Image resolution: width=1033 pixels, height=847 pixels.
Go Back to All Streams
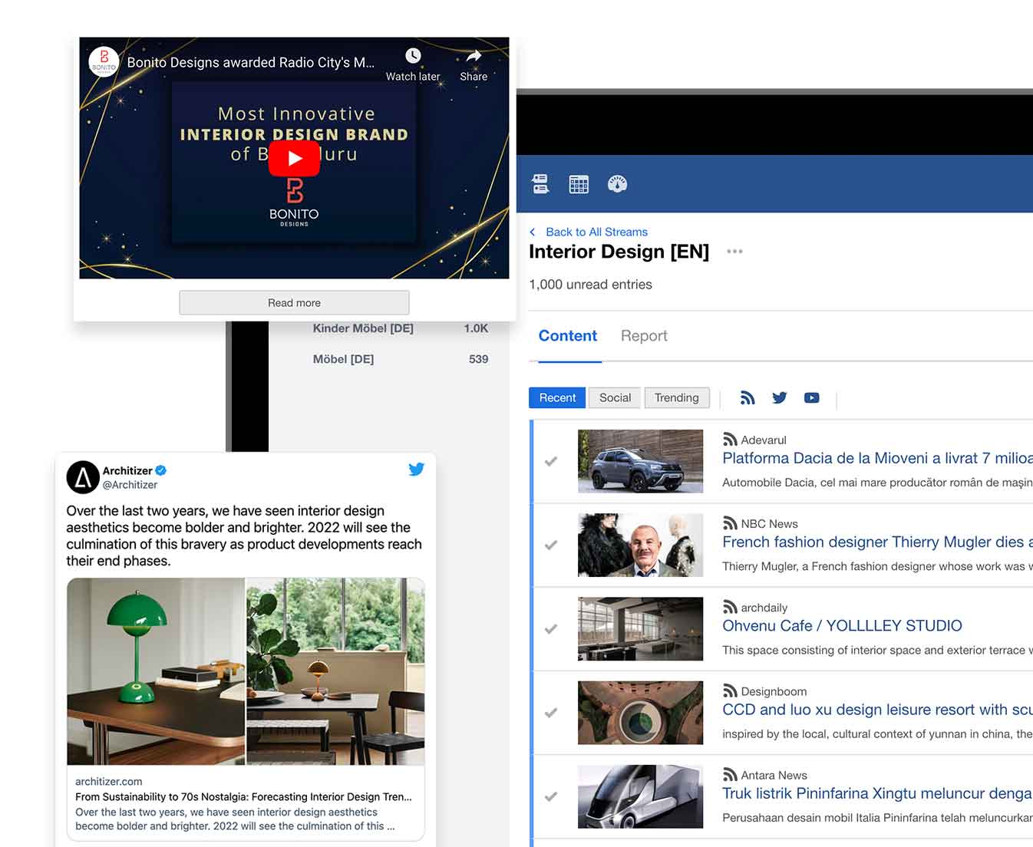click(x=596, y=232)
